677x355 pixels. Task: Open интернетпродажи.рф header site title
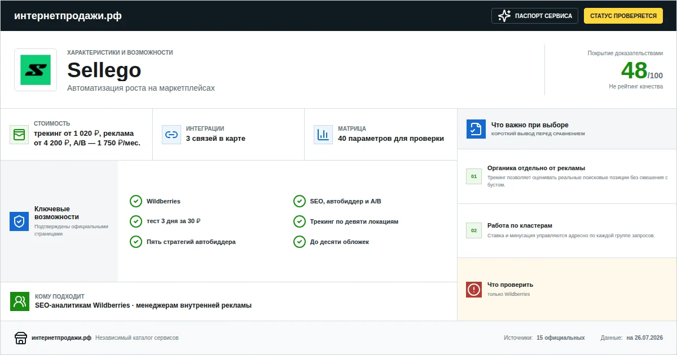[68, 16]
